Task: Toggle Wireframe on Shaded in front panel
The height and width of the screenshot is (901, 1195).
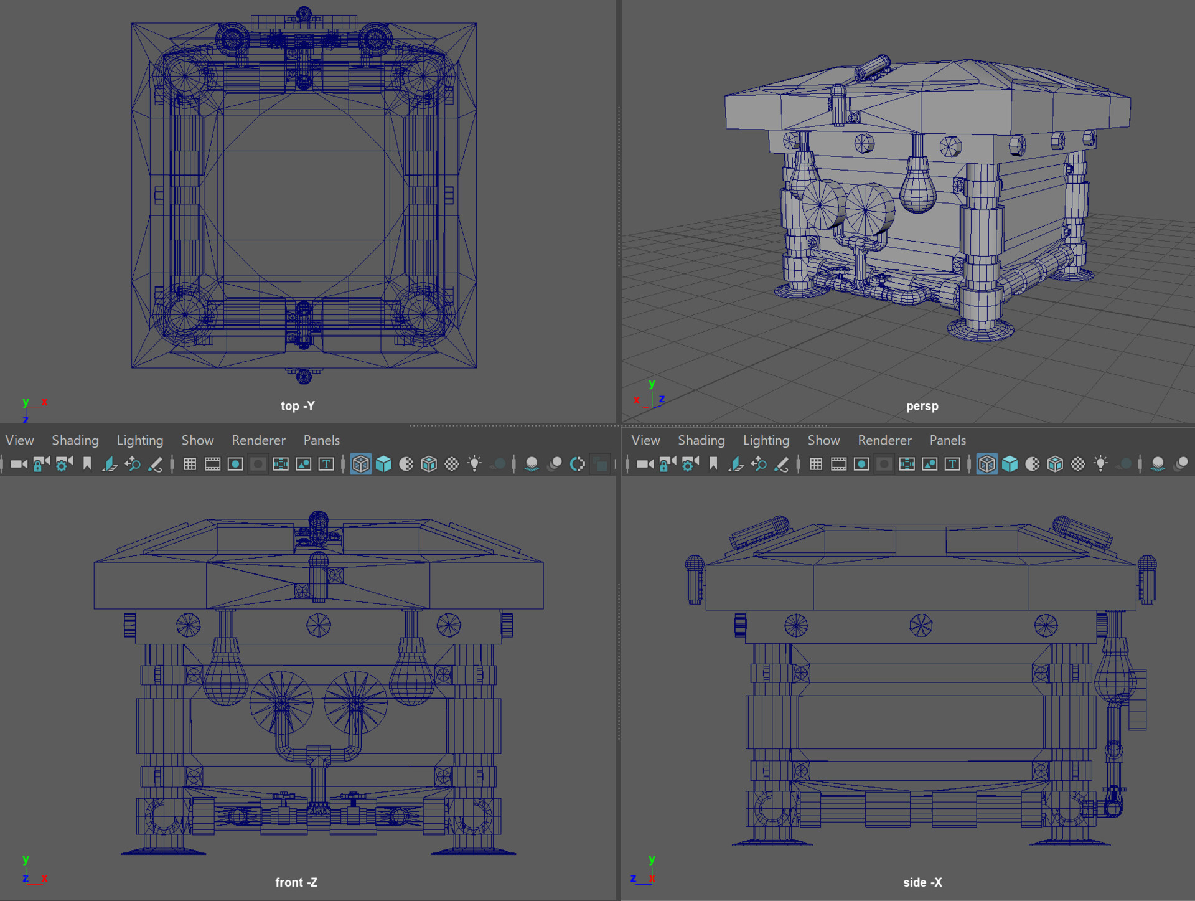Action: pos(429,464)
